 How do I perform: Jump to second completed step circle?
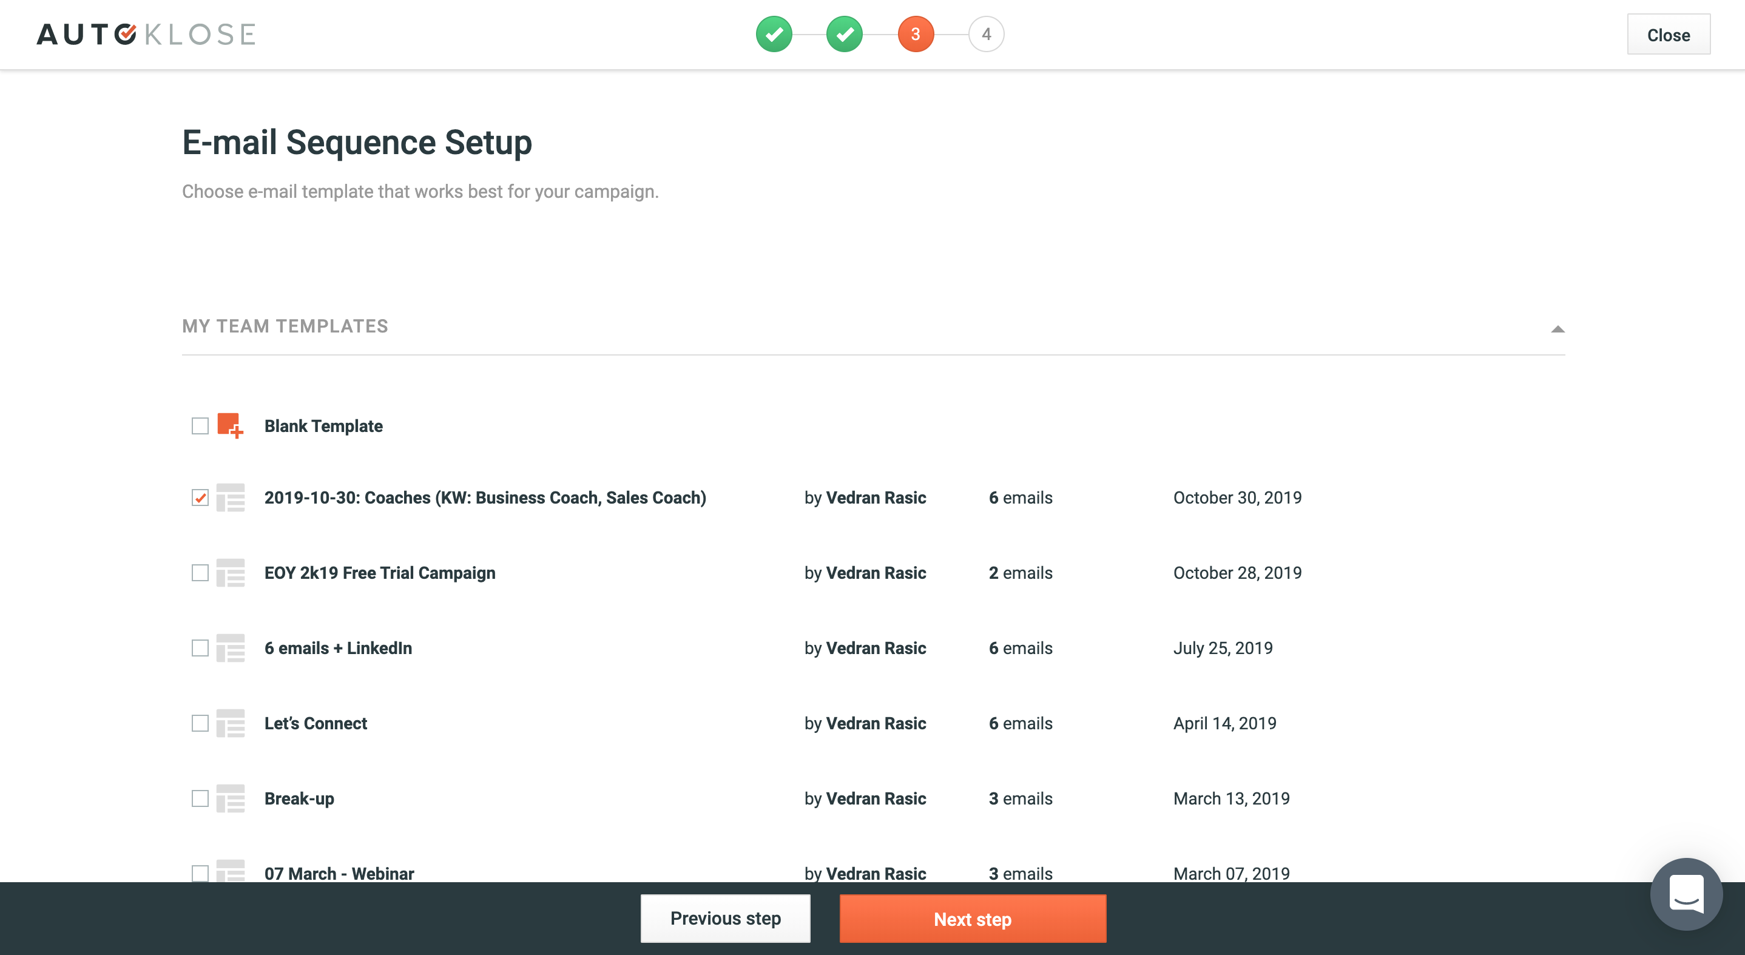pyautogui.click(x=844, y=34)
